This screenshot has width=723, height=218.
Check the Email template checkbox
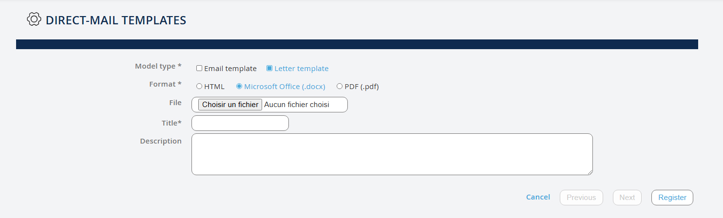click(199, 69)
